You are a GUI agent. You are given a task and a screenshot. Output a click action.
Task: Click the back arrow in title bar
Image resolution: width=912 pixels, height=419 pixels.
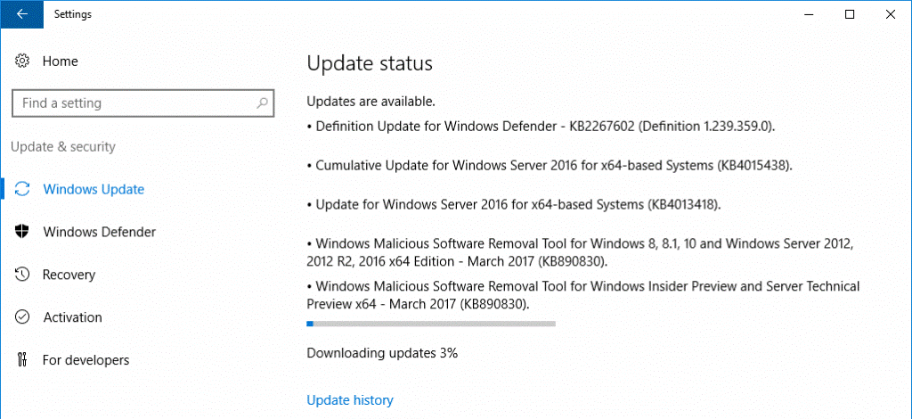(x=22, y=14)
